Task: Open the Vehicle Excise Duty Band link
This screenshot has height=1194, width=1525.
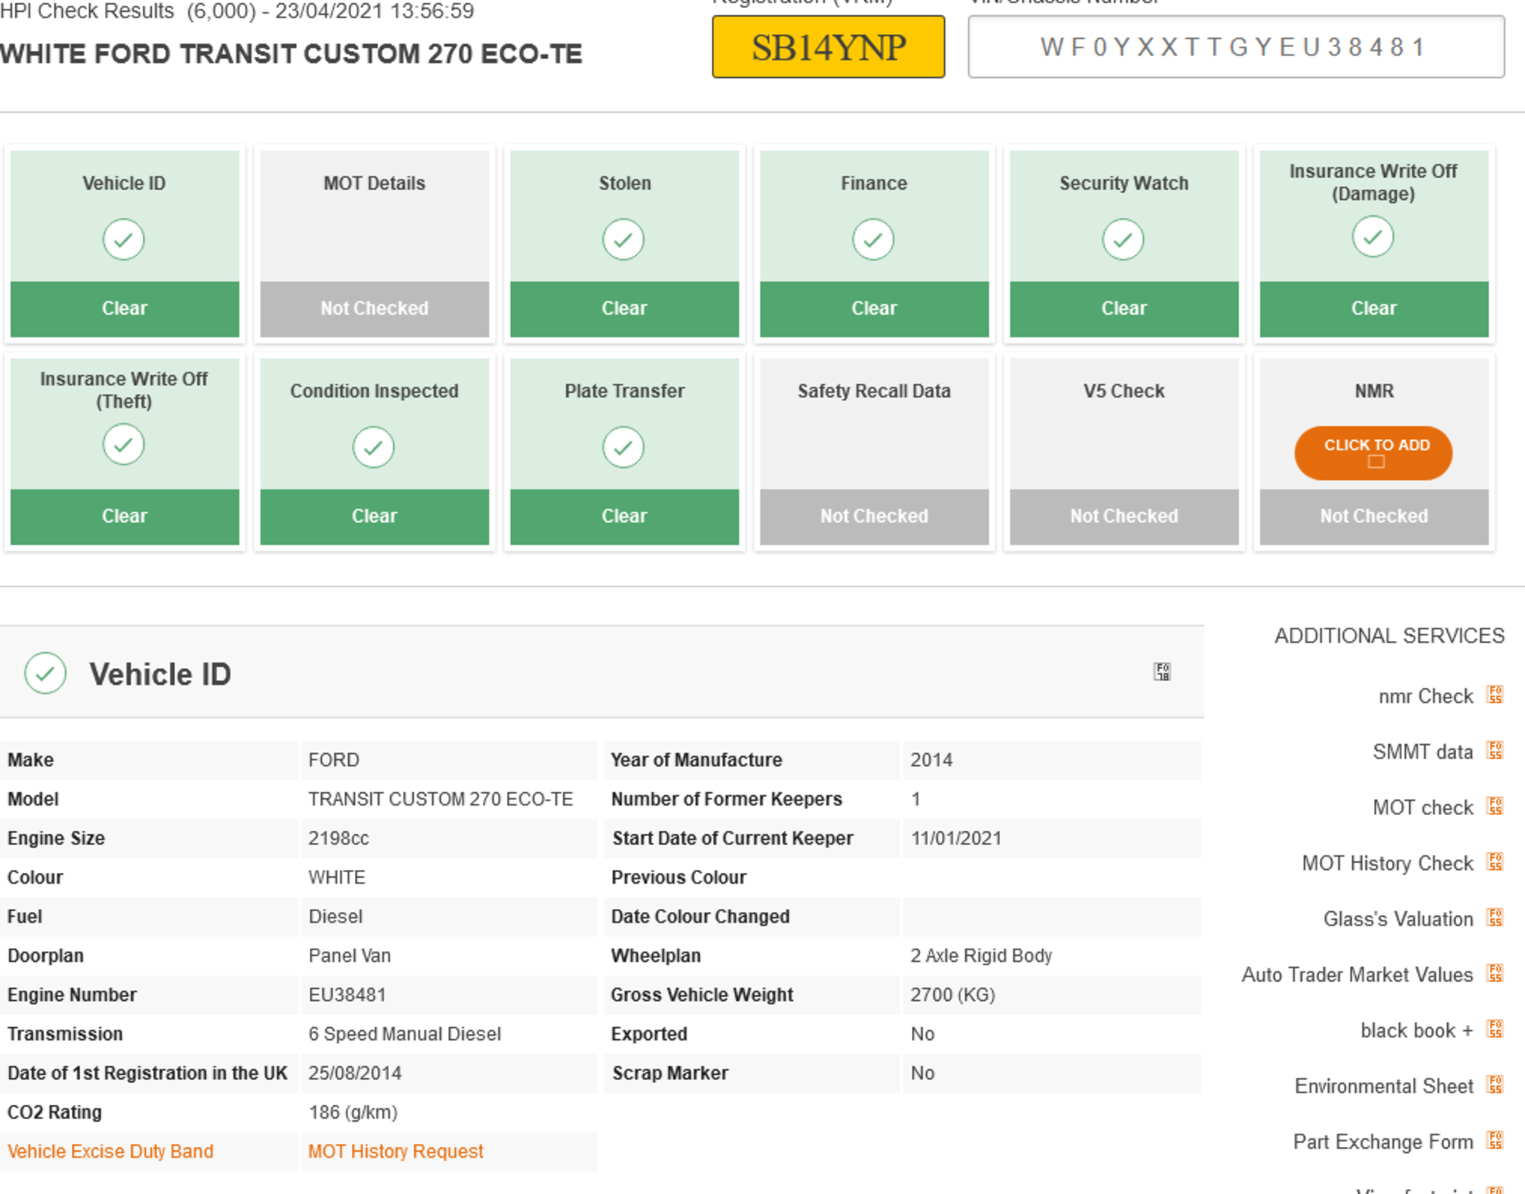Action: click(x=110, y=1151)
